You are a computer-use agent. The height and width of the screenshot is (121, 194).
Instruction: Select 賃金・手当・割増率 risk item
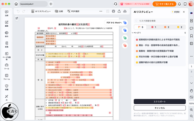click(160, 45)
